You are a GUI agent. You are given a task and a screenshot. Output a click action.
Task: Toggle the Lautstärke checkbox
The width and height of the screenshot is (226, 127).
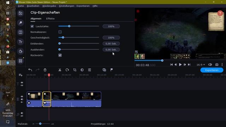[32, 26]
